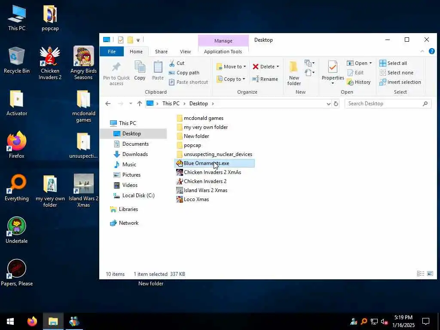
Task: Select Papers, Please desktop shortcut
Action: 17,272
